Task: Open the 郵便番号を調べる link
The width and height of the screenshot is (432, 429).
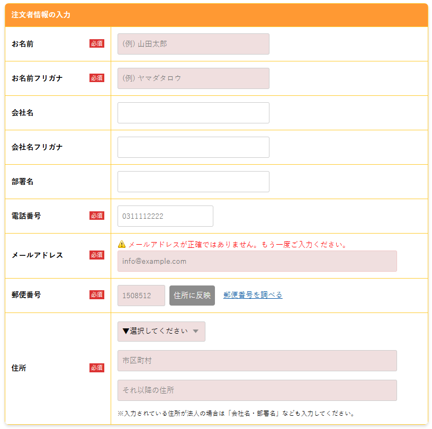Action: [x=253, y=295]
